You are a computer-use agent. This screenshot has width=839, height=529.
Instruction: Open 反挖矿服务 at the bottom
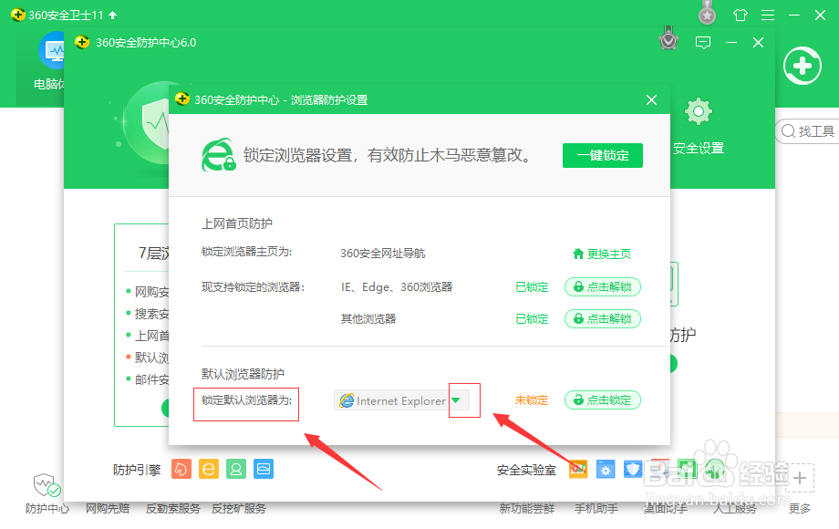[239, 509]
